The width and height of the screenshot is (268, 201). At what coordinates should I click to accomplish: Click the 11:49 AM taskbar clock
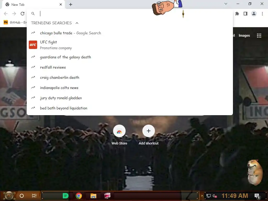coord(235,196)
